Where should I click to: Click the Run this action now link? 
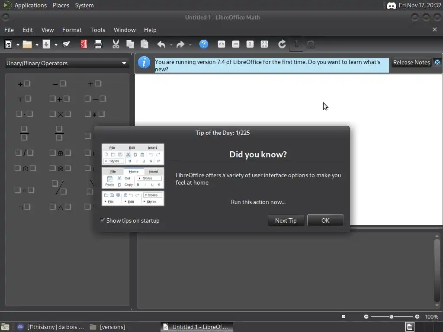(x=258, y=202)
